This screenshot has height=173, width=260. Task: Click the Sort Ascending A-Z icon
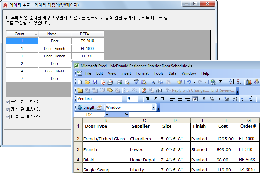232,82
